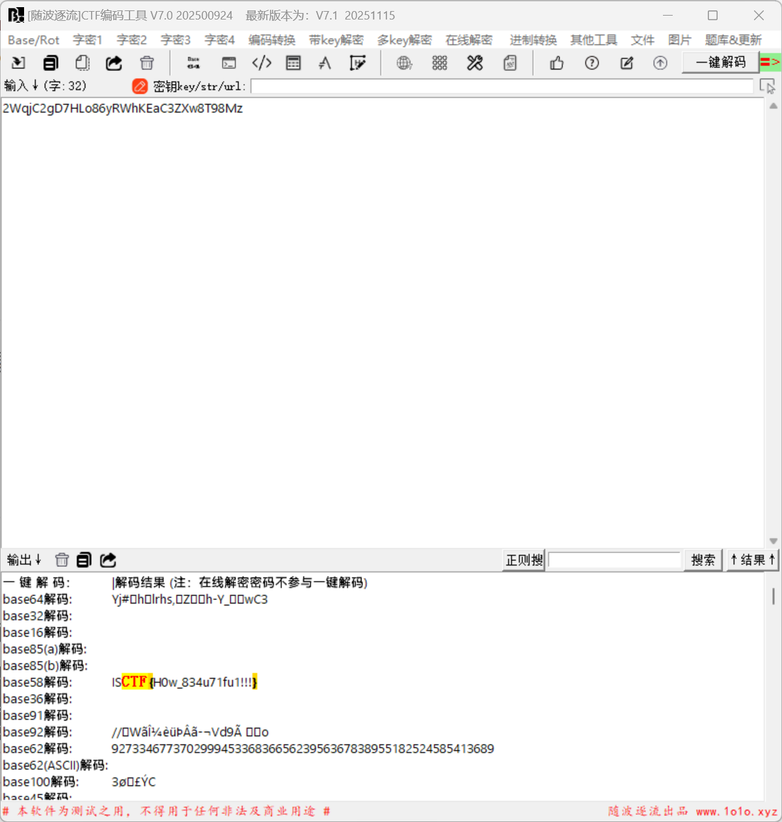Click the thumbs-up like icon
Image resolution: width=782 pixels, height=822 pixels.
point(557,63)
